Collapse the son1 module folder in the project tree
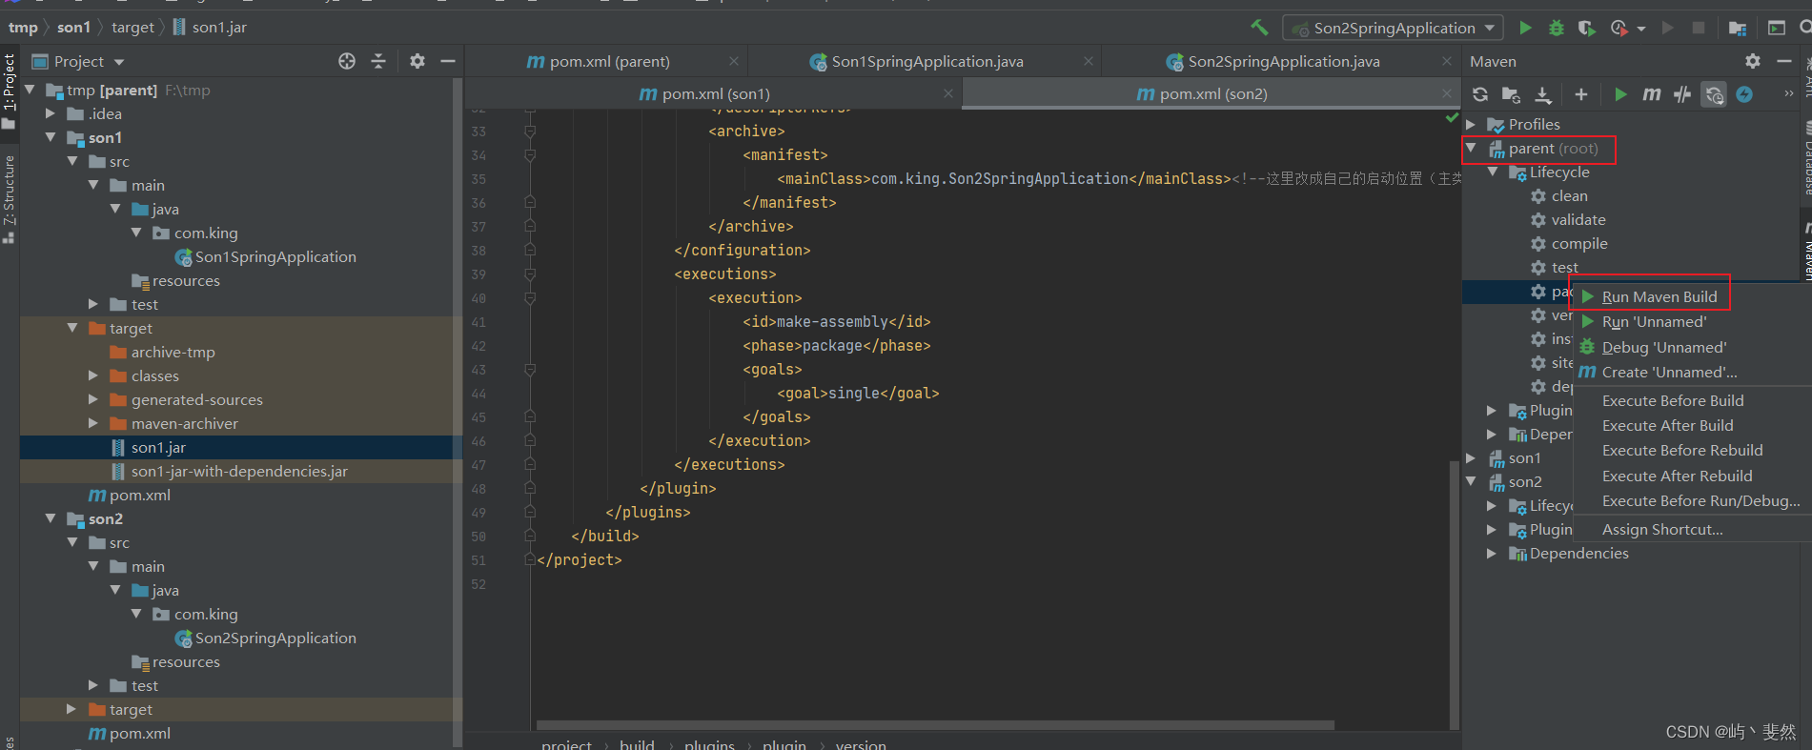 (51, 137)
